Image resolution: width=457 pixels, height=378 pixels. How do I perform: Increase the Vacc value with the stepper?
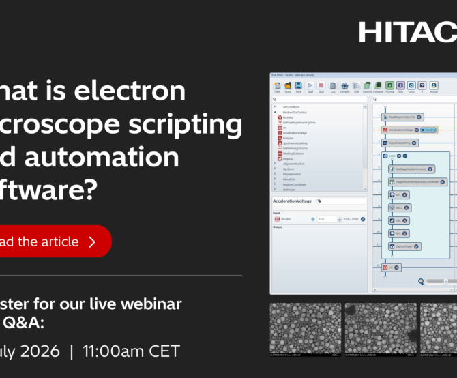point(340,218)
